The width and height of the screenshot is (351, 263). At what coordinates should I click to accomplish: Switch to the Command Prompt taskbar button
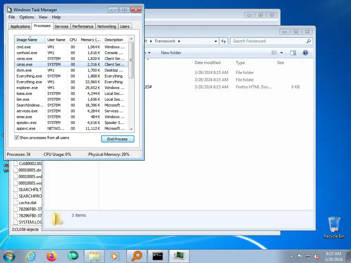tap(158, 256)
